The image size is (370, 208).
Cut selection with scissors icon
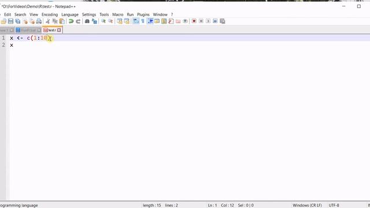47,21
